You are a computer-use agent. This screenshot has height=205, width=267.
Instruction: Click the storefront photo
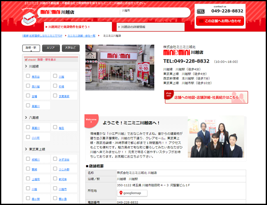(120, 67)
